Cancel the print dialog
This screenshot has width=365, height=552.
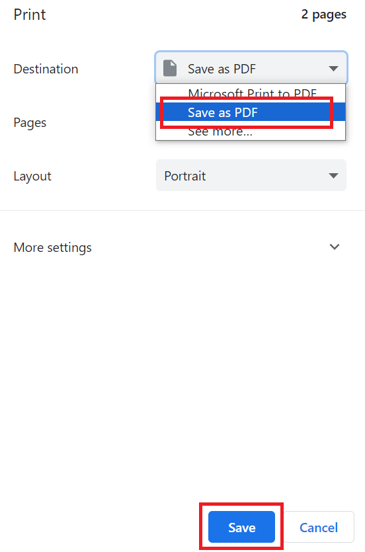pos(319,527)
